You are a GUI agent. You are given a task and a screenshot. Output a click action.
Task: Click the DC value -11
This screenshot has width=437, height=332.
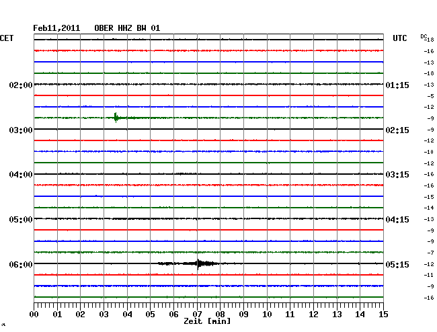pos(429,275)
